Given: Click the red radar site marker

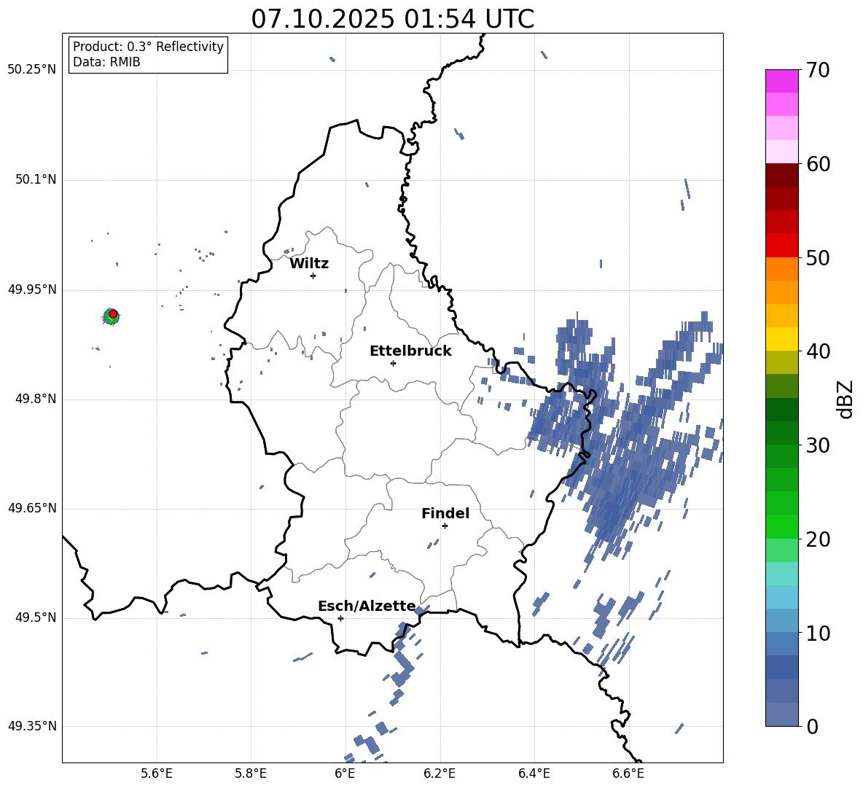Looking at the screenshot, I should [113, 313].
